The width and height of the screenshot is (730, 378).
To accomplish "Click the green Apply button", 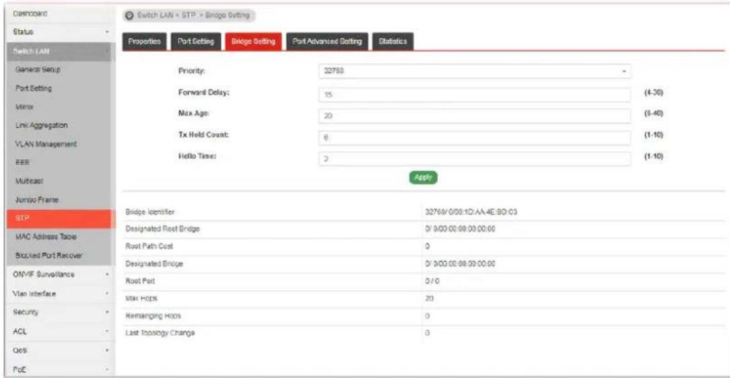I will coord(423,177).
